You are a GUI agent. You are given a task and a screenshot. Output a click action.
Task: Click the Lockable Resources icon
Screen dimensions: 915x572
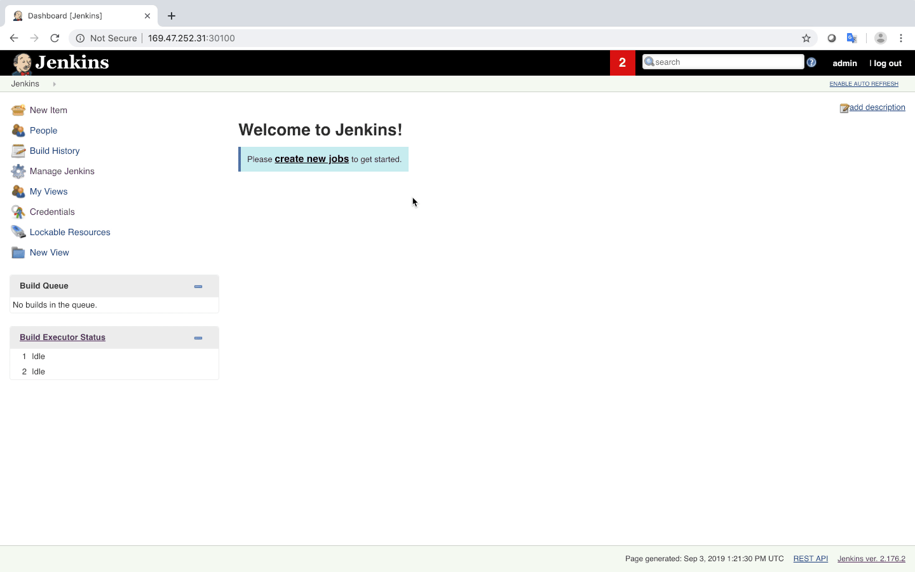pos(18,232)
